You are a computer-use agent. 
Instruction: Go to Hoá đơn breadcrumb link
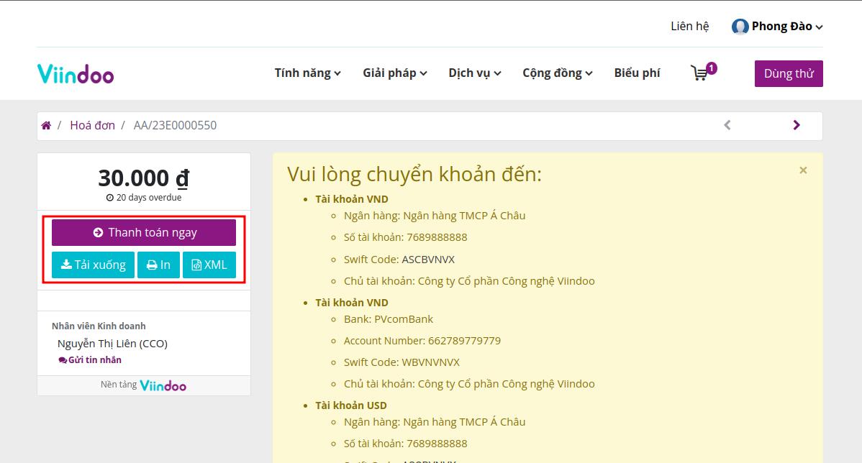[x=92, y=125]
